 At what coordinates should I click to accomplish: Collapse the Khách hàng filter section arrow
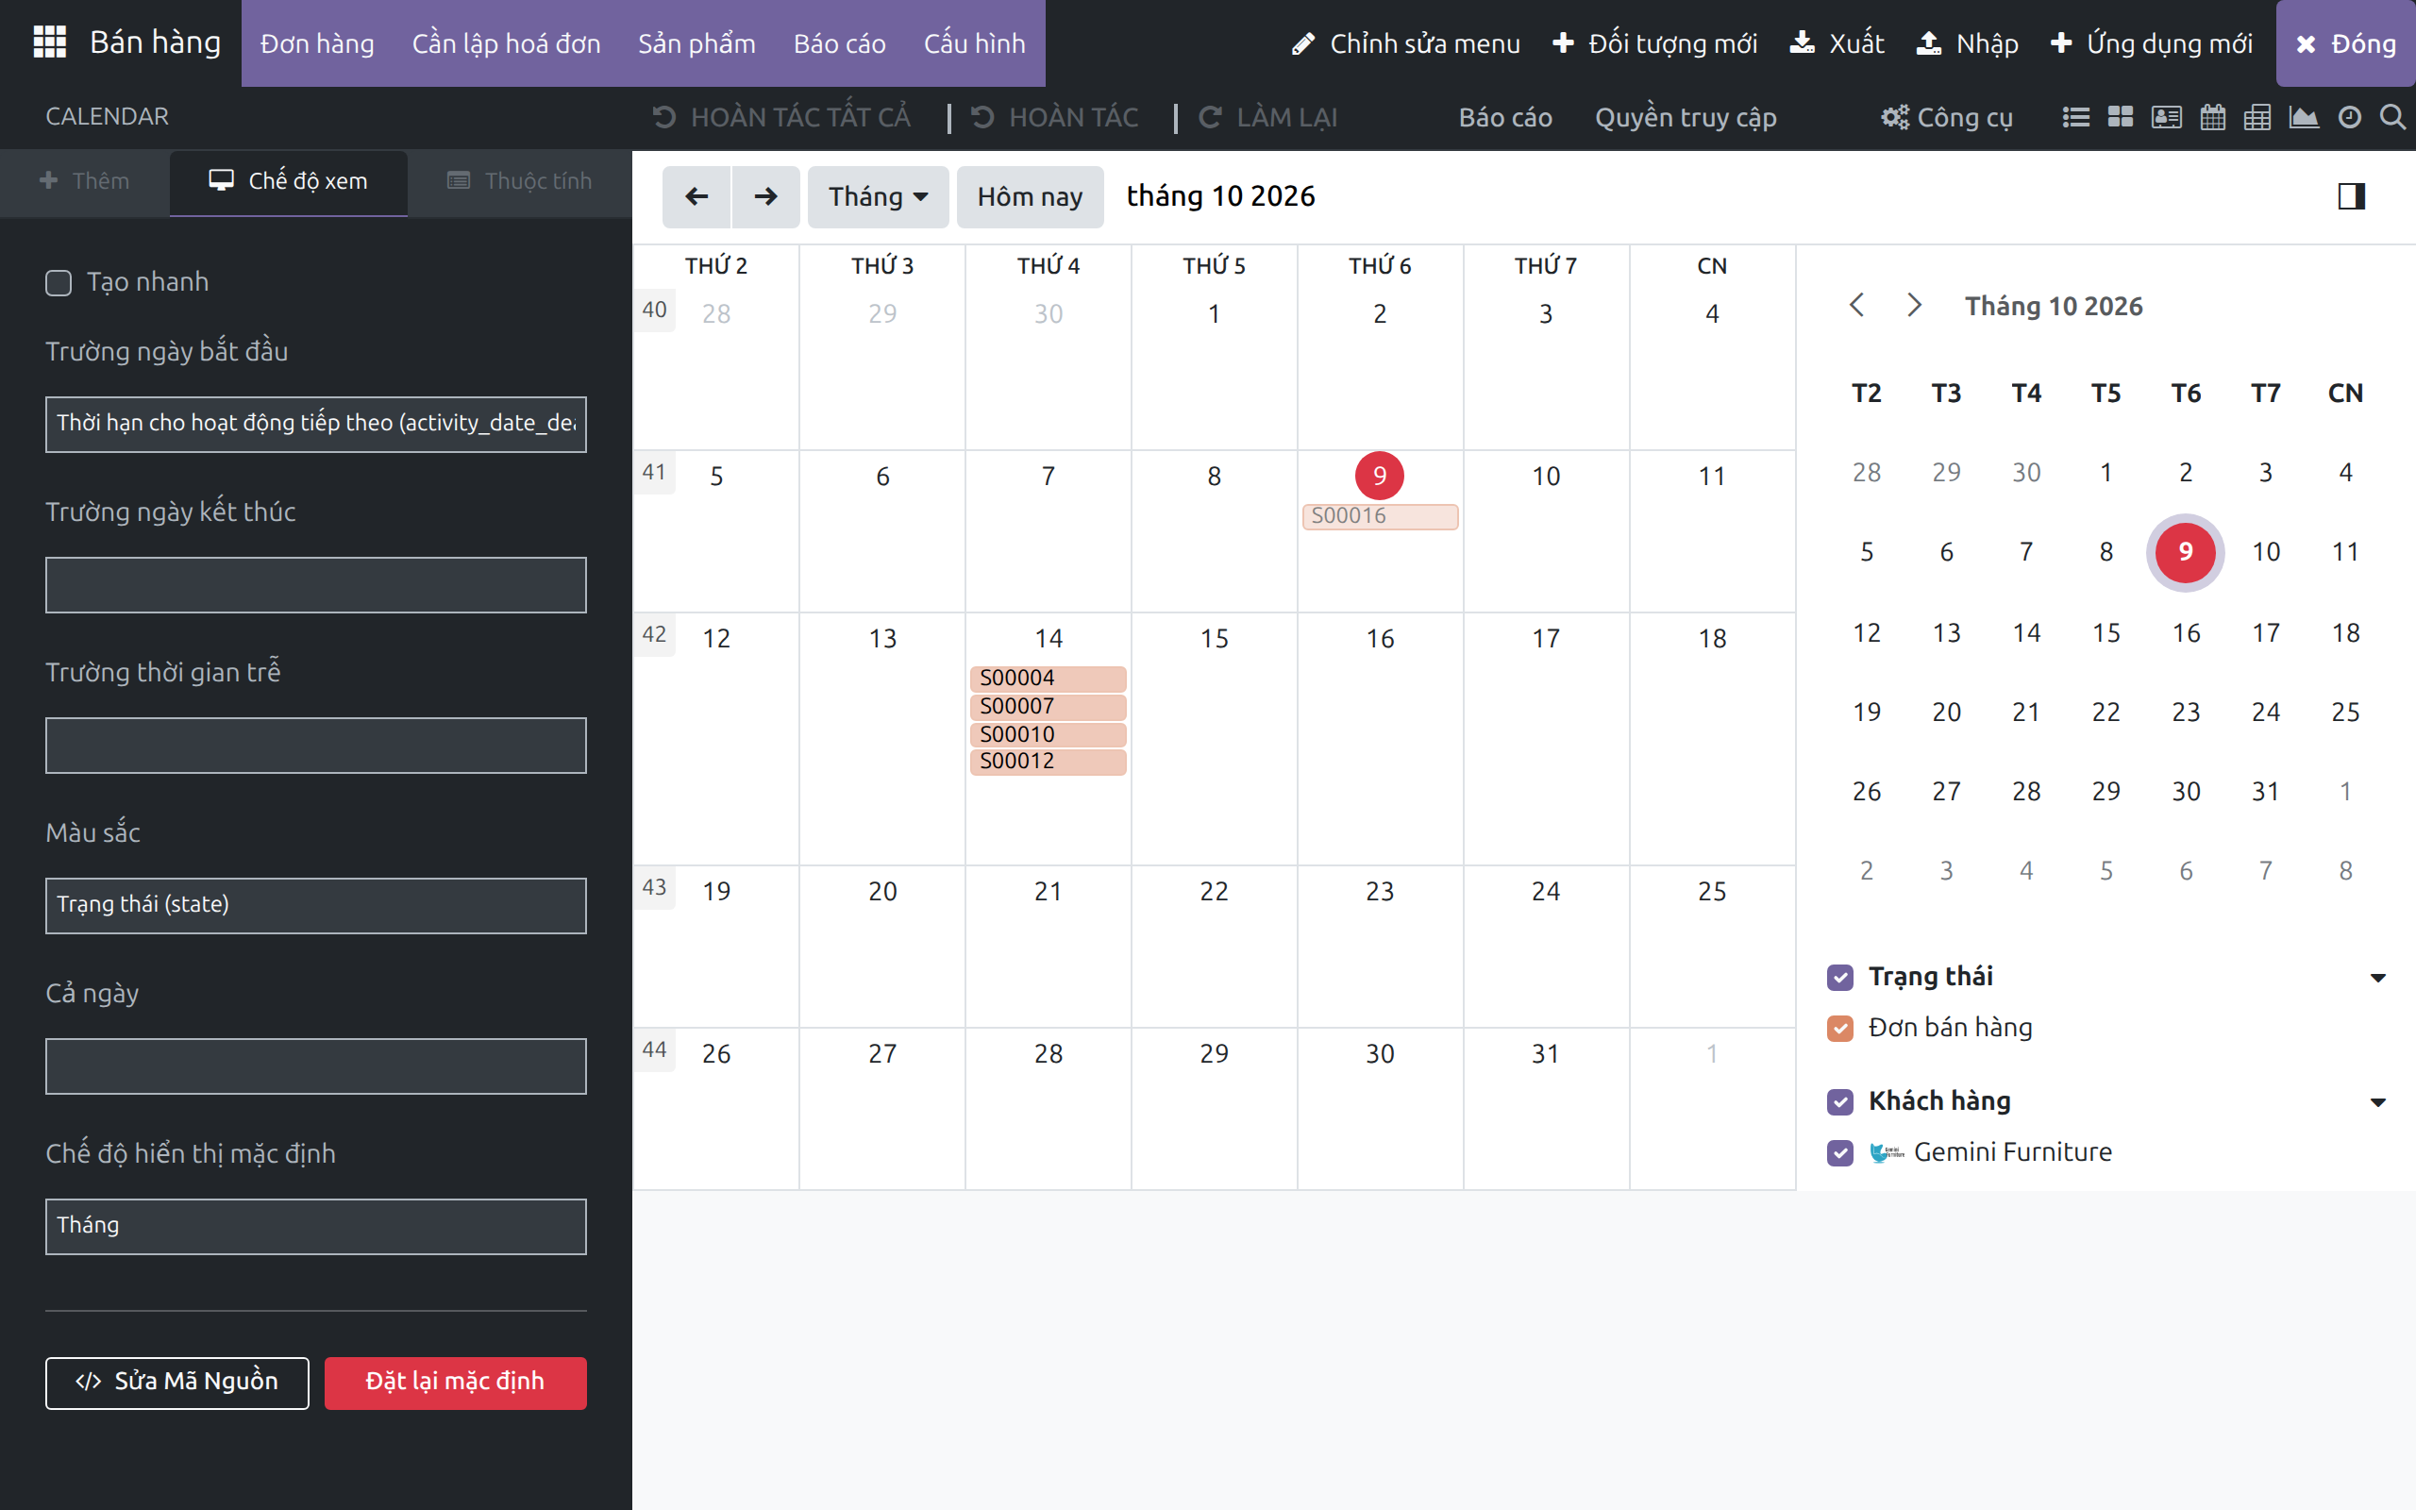[x=2378, y=1102]
